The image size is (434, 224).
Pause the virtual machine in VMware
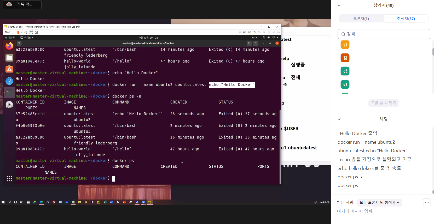click(18, 32)
